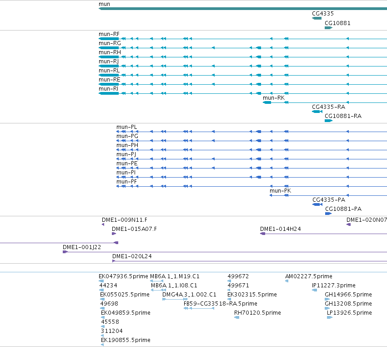Choose the mun-PI protein label
The width and height of the screenshot is (387, 347).
pyautogui.click(x=126, y=173)
